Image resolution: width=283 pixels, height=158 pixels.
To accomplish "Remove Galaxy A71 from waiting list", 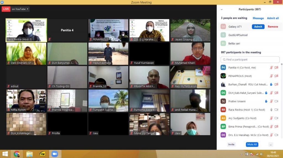I will [273, 27].
